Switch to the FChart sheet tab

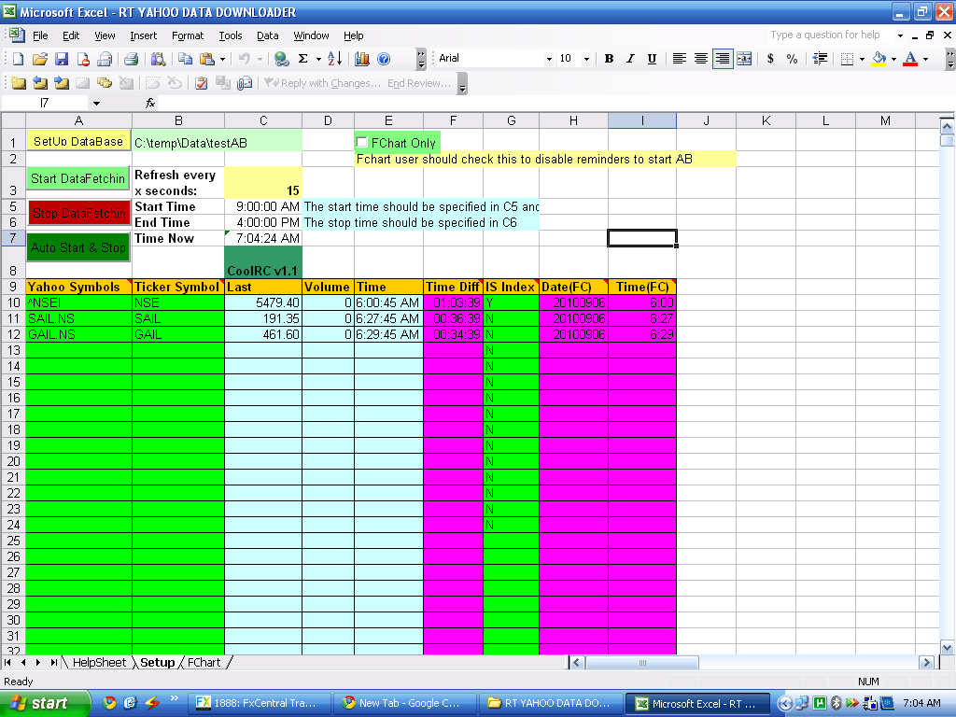(204, 662)
